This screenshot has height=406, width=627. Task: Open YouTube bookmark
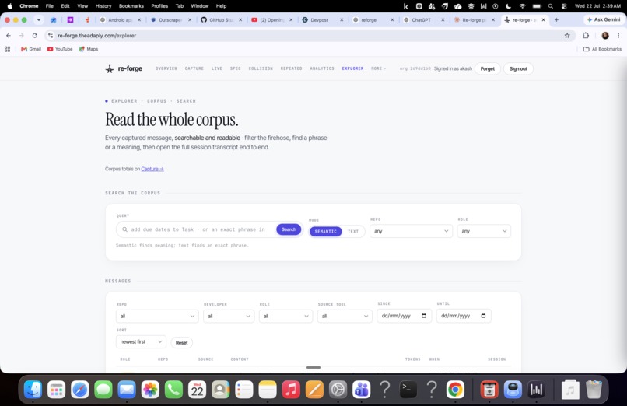coord(60,49)
